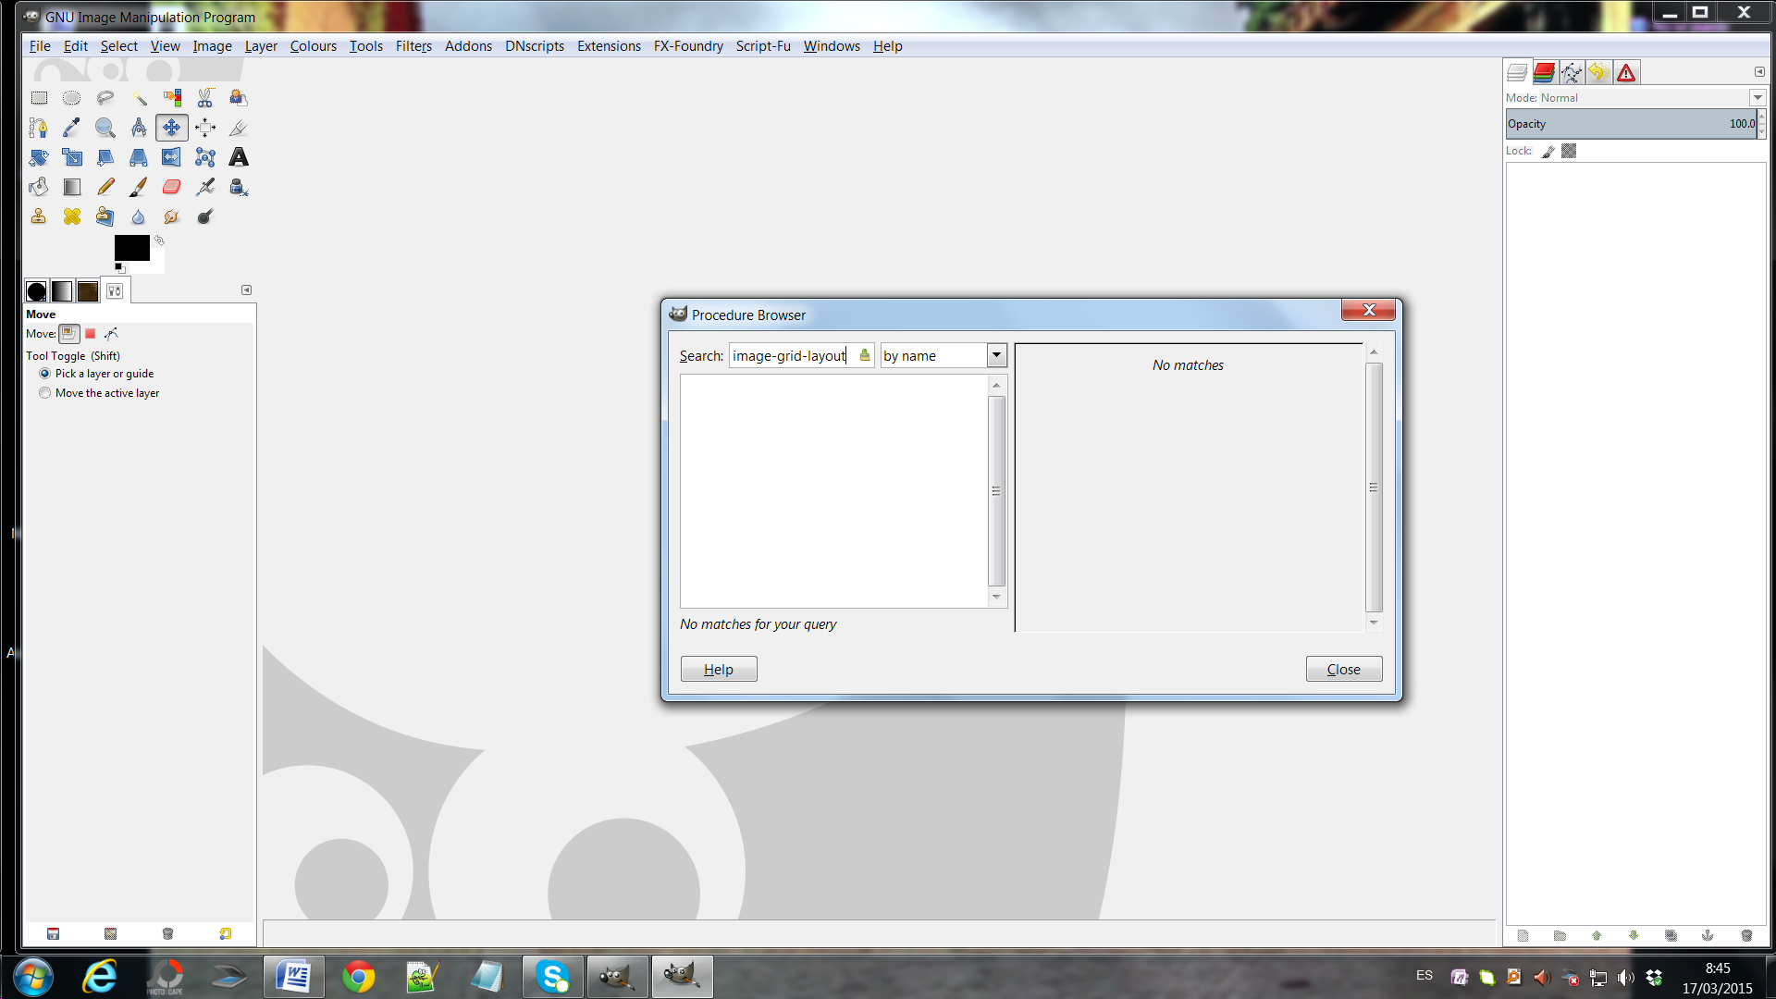Viewport: 1776px width, 999px height.
Task: Switch to the Error Console tab
Action: point(1626,72)
